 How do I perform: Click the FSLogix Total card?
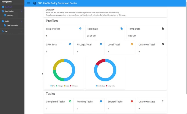tap(90, 48)
